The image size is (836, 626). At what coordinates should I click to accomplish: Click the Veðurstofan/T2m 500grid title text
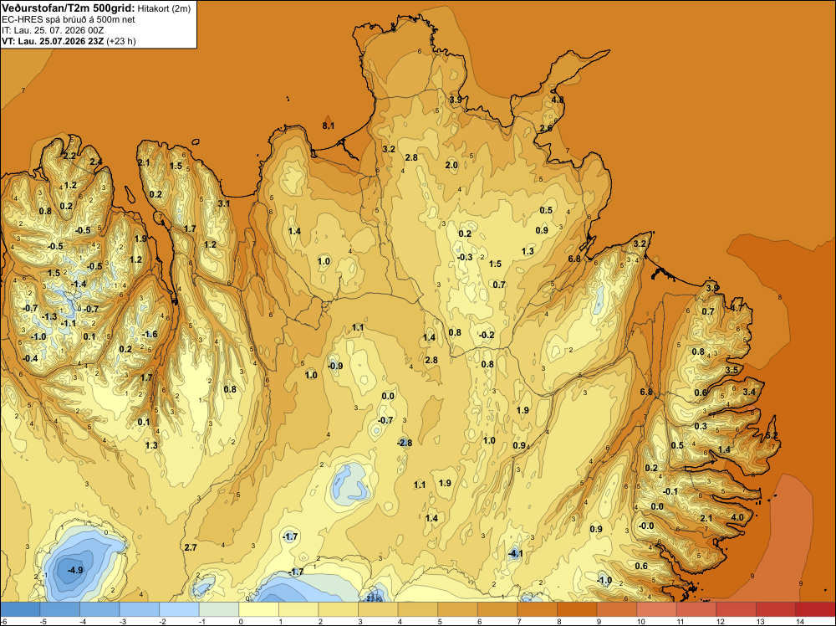[68, 8]
